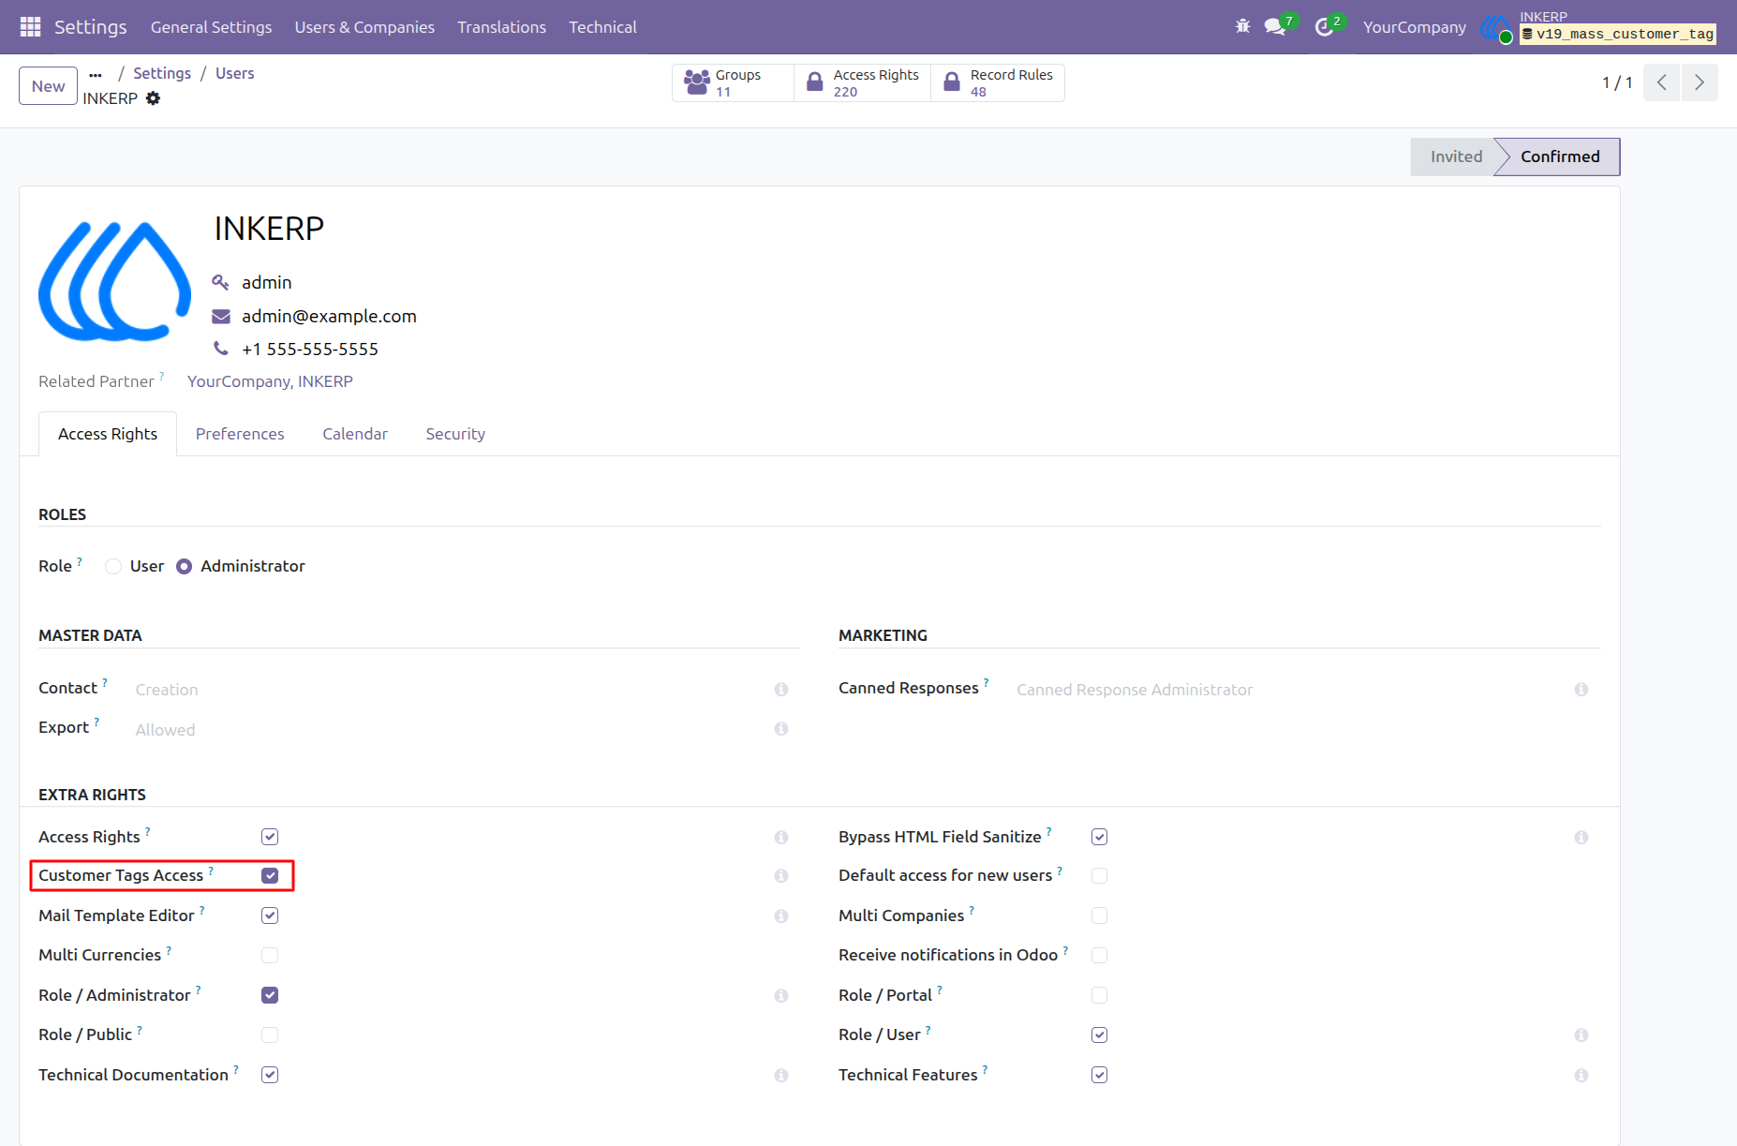
Task: Open Users & Companies menu
Action: tap(364, 27)
